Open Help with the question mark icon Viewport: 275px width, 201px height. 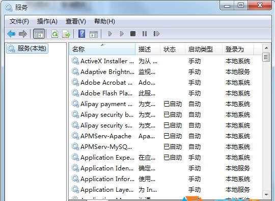tap(81, 34)
